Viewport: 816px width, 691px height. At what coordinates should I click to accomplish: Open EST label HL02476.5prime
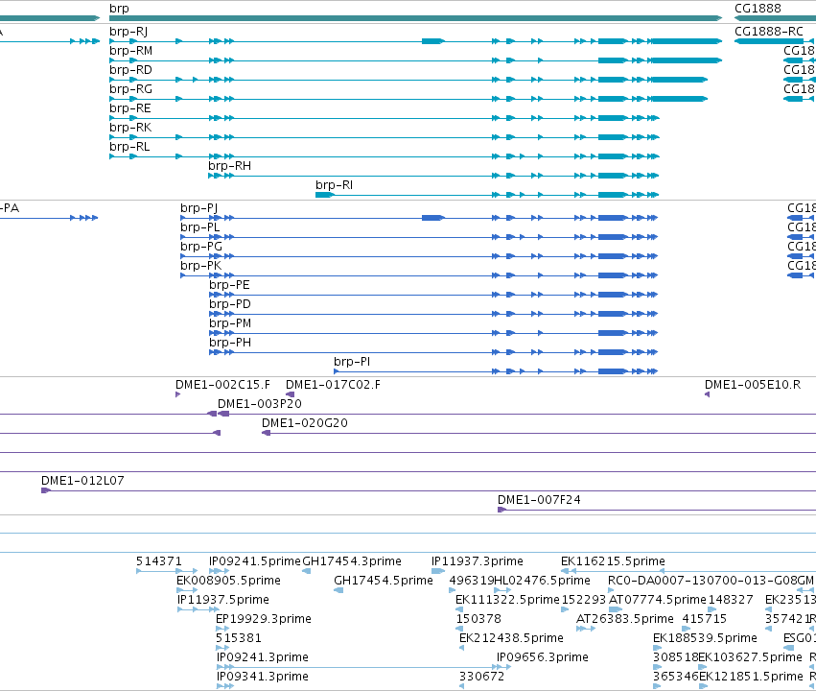coord(543,581)
